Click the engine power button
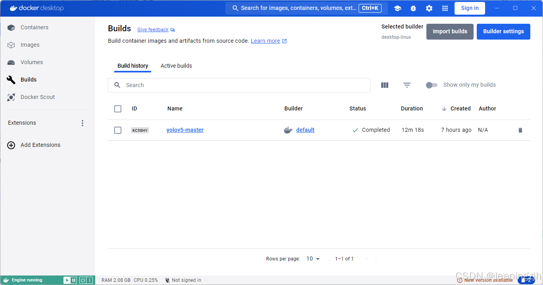The image size is (543, 285). pyautogui.click(x=83, y=280)
